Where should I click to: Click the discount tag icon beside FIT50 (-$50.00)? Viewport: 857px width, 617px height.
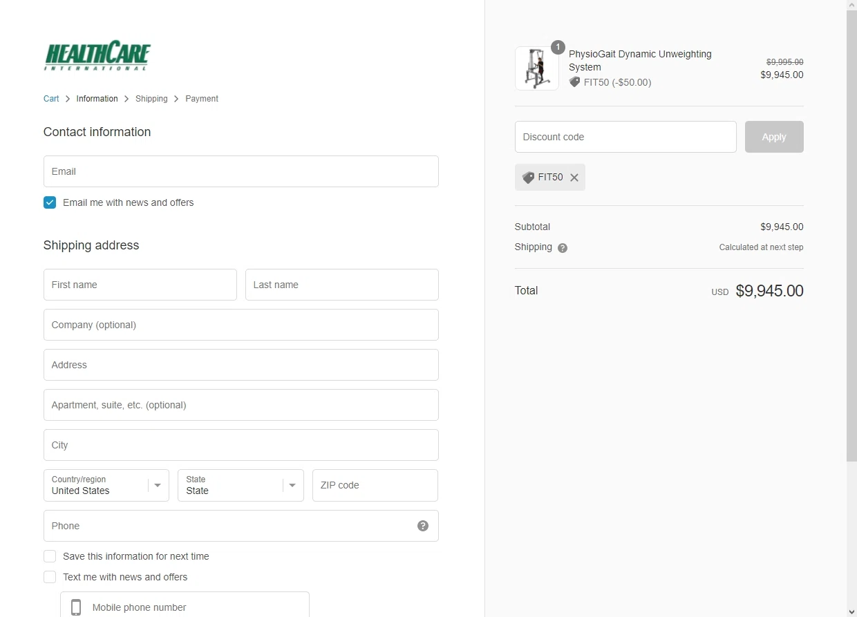pos(574,82)
